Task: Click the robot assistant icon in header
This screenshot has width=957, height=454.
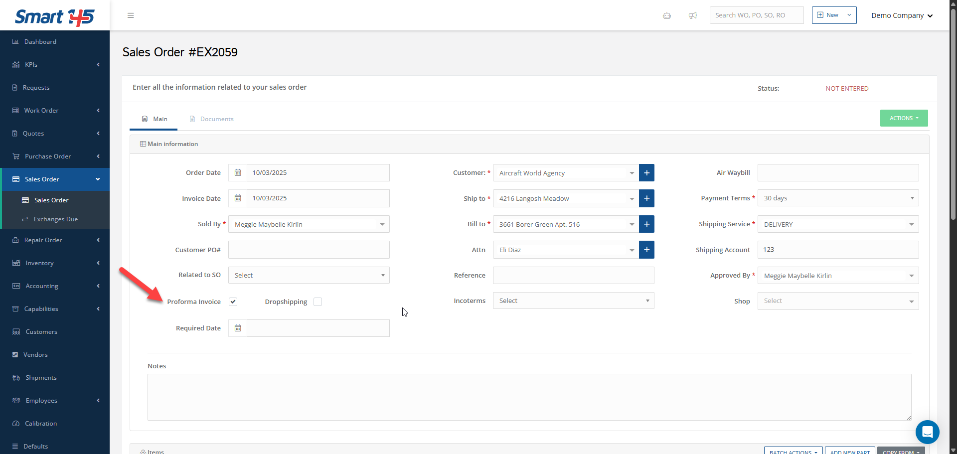Action: point(667,15)
